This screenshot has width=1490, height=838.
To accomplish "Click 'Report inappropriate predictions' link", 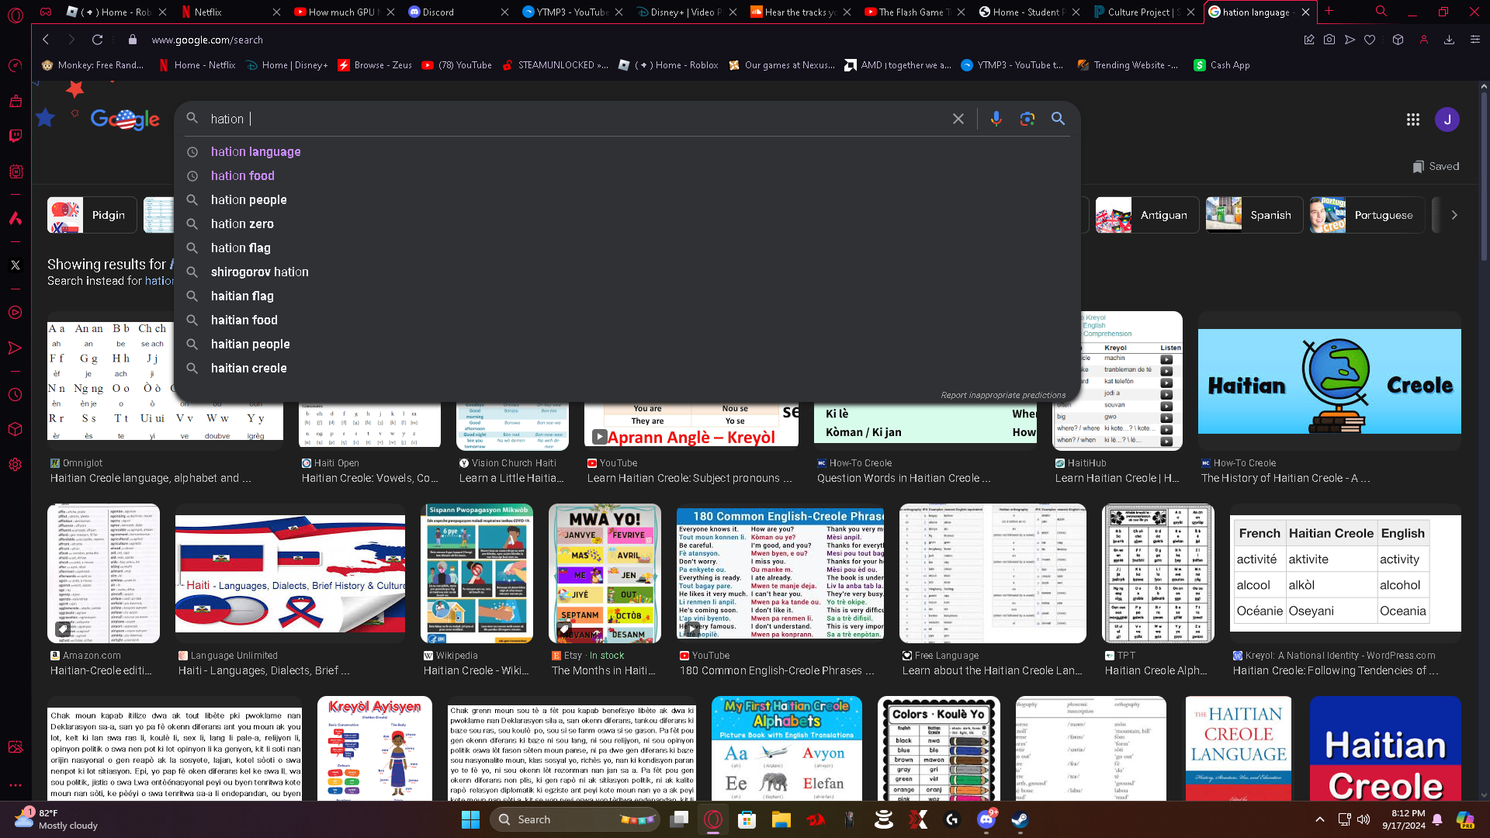I will pyautogui.click(x=1003, y=395).
